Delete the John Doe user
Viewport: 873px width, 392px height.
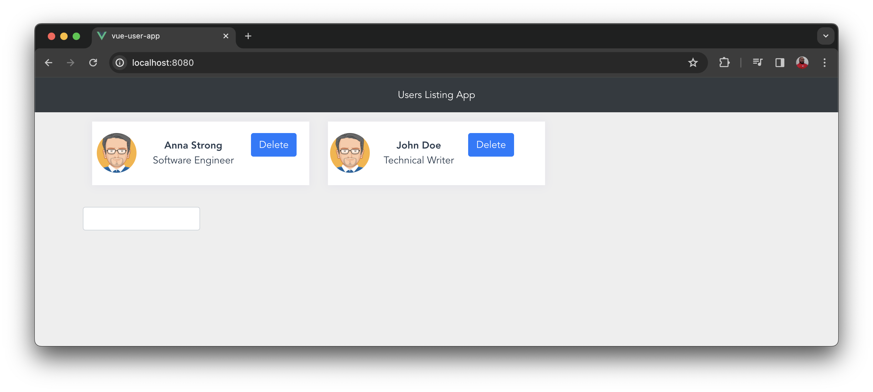490,145
